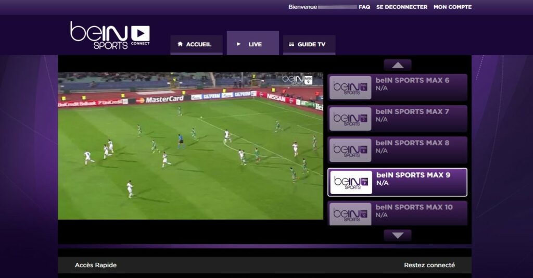Click the list icon on Guide TV tab
The width and height of the screenshot is (533, 278).
[x=291, y=44]
